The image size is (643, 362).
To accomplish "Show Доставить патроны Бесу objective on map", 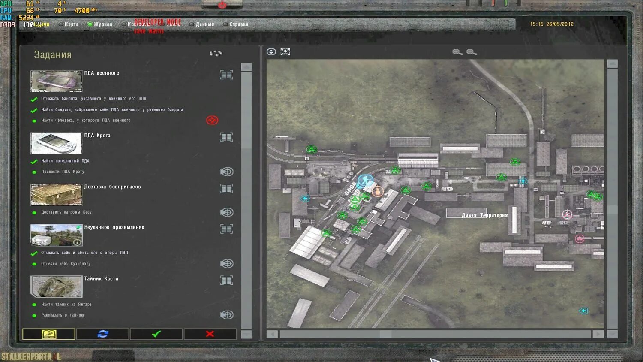I will 227,212.
